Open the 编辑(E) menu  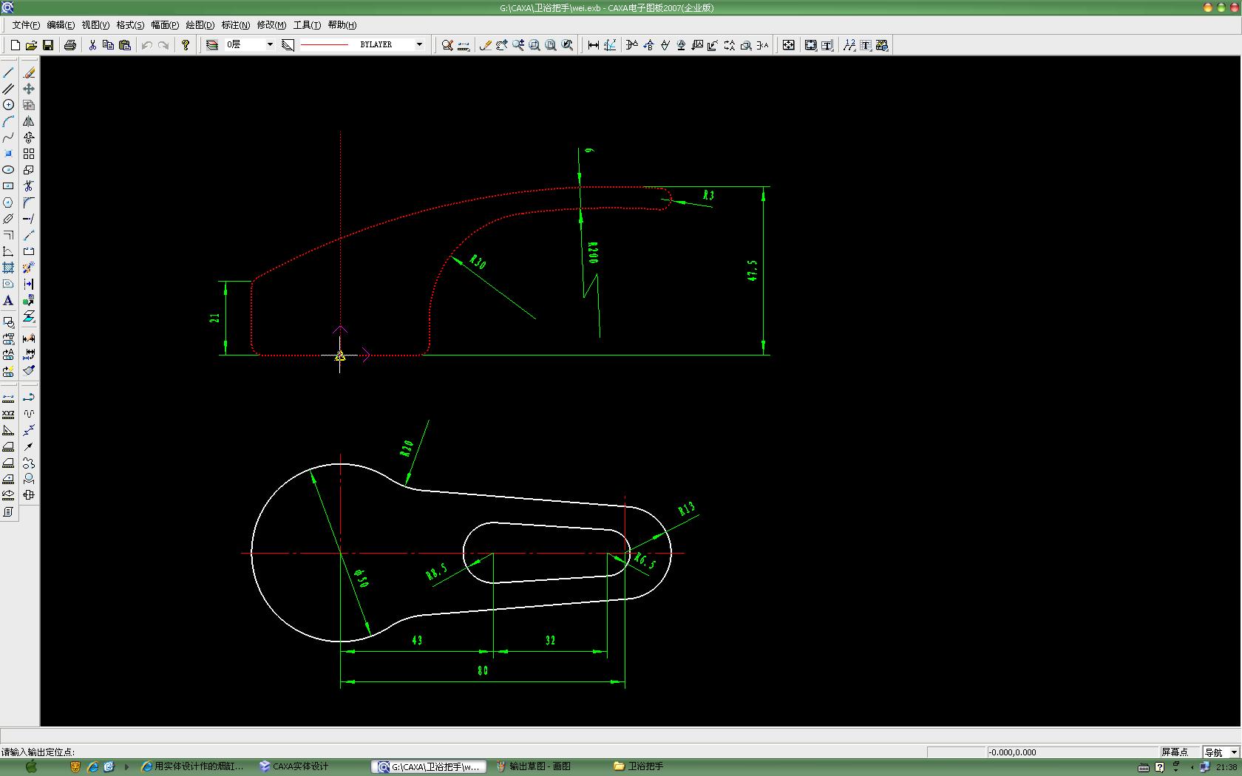(61, 25)
